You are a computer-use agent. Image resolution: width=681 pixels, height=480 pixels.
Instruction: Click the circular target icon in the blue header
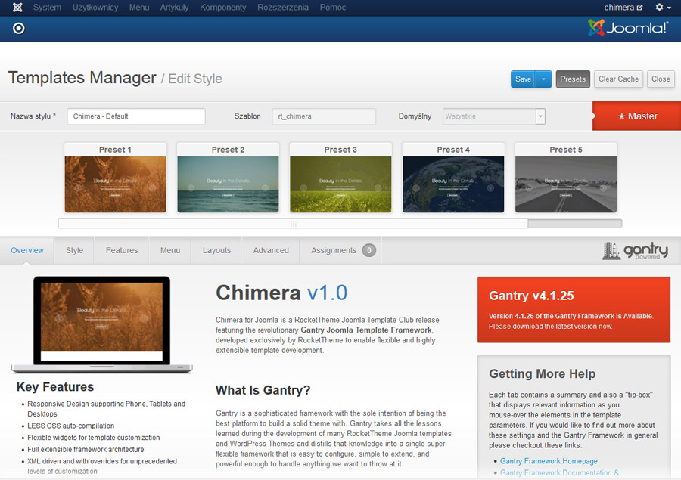point(19,29)
